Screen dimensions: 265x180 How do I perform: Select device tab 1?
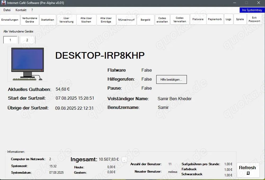click(10, 40)
